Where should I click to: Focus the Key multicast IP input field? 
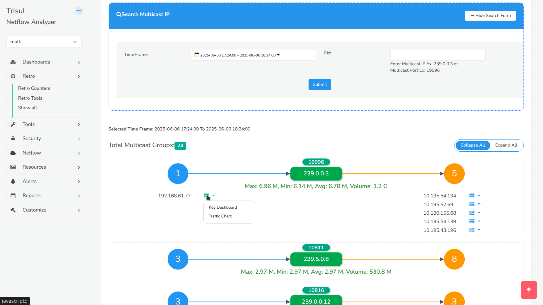438,55
